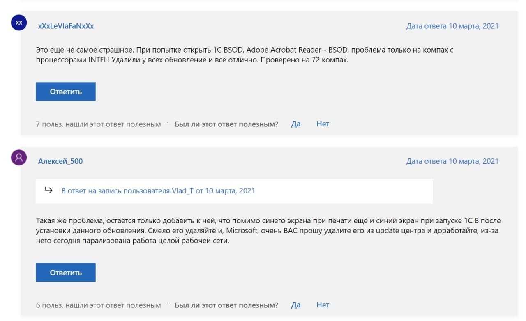Vote Да on Алексей_500's answer
Image resolution: width=526 pixels, height=321 pixels.
pos(296,305)
